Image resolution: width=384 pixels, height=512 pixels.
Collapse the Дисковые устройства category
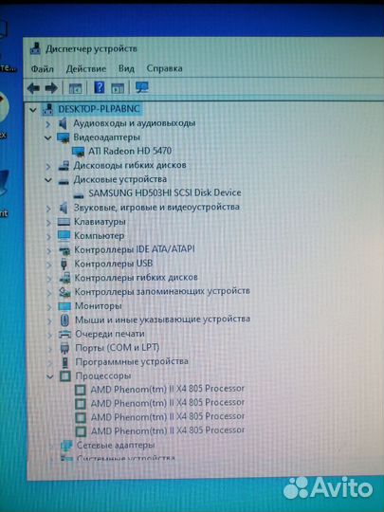click(x=48, y=180)
